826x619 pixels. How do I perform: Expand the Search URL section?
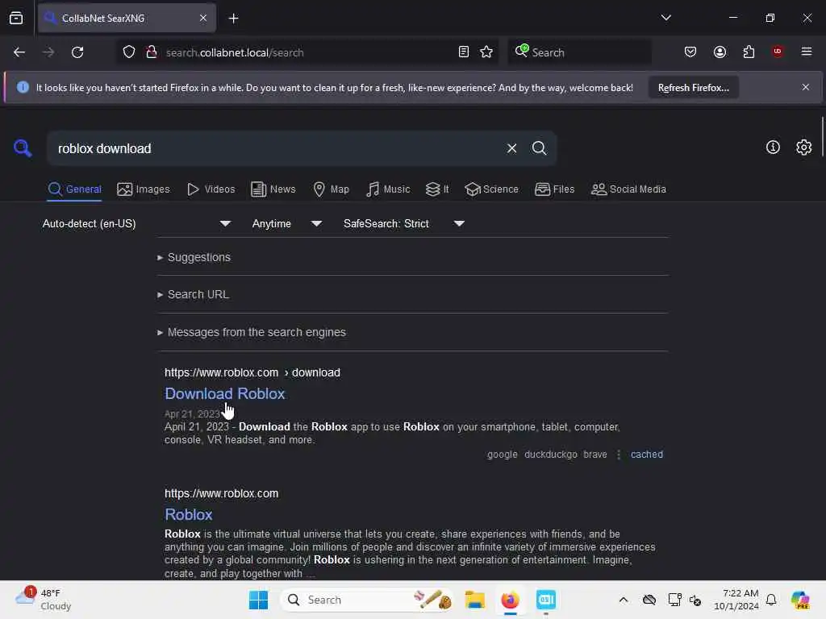194,295
